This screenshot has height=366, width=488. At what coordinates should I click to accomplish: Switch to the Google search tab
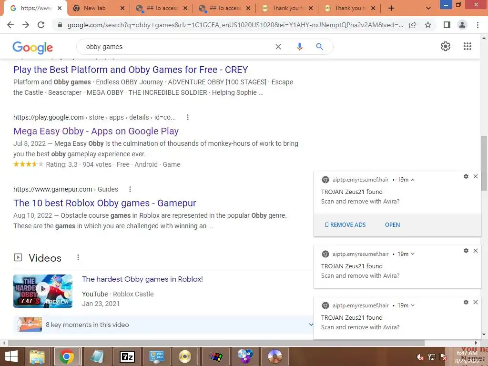(x=34, y=8)
